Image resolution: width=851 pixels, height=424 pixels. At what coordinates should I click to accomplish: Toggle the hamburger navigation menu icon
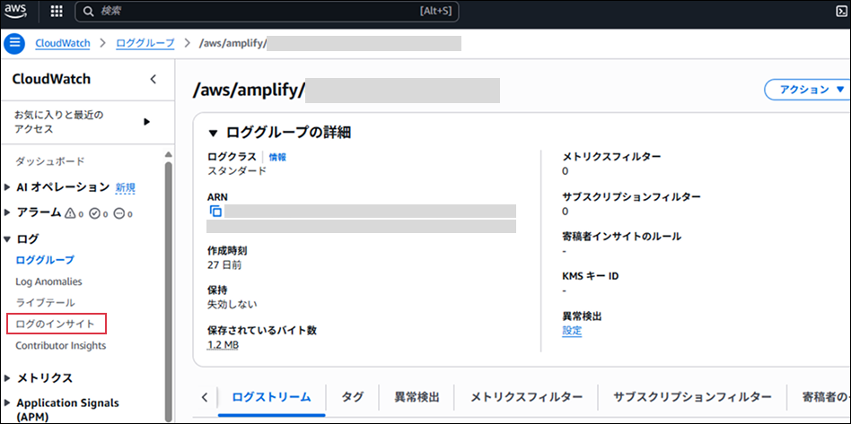click(14, 43)
